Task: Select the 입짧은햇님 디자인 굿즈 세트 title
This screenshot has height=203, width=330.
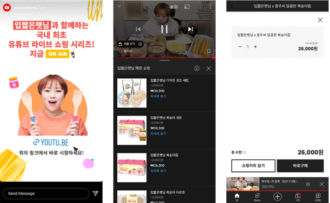Action: point(169,80)
